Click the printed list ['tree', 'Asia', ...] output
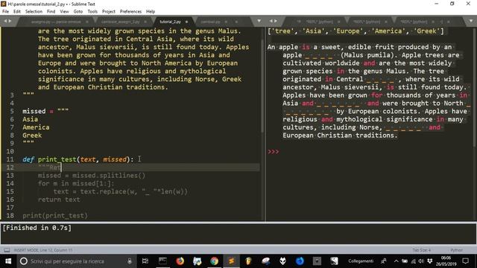 pos(356,31)
